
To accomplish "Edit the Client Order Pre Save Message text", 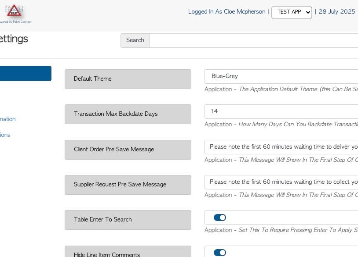I will 281,147.
